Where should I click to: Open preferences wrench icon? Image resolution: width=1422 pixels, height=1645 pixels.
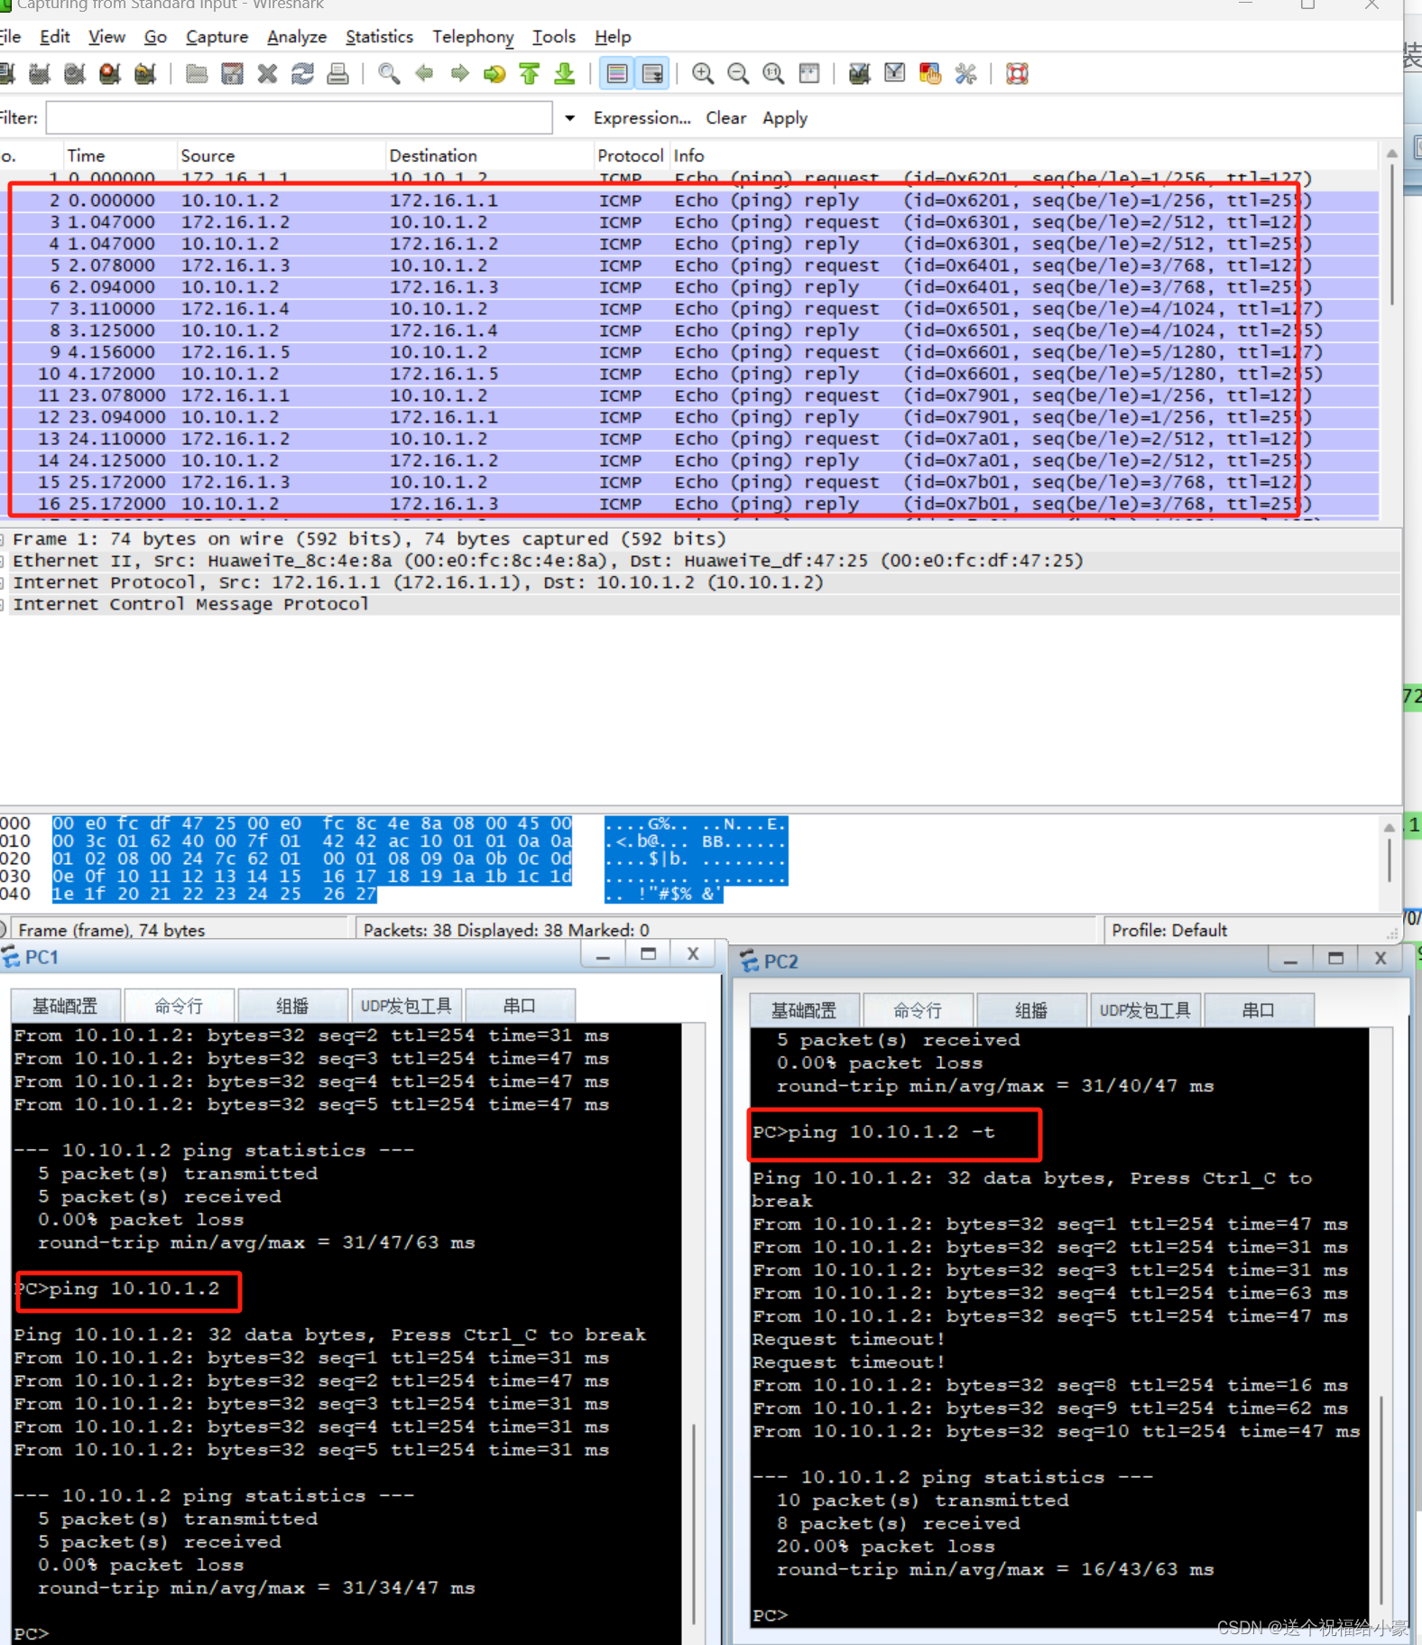coord(965,74)
